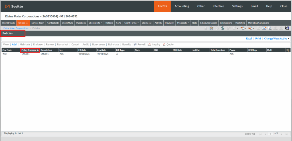Open the Client Forms dropdown tab
292x141 pixels.
click(x=131, y=23)
